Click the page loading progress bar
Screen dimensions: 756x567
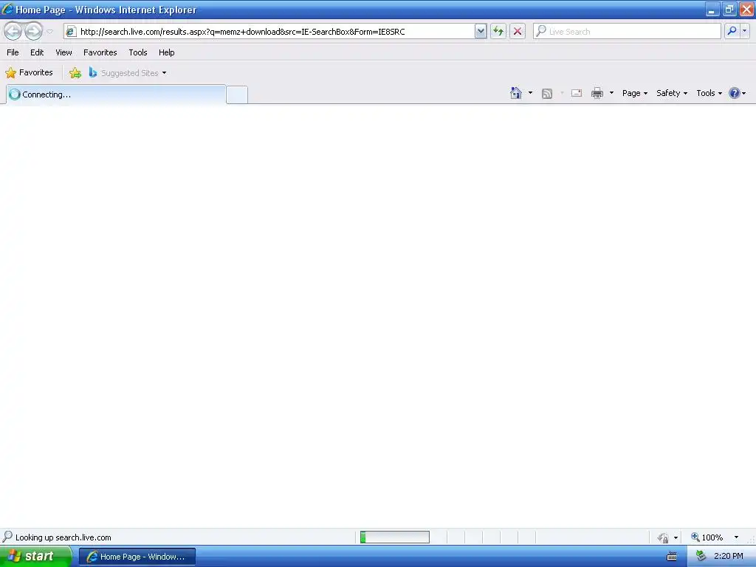tap(395, 537)
